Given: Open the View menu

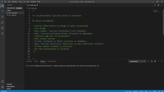Looking at the screenshot, I should [20, 2].
